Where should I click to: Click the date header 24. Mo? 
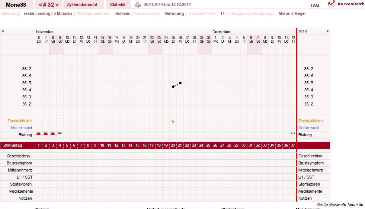pos(166,39)
